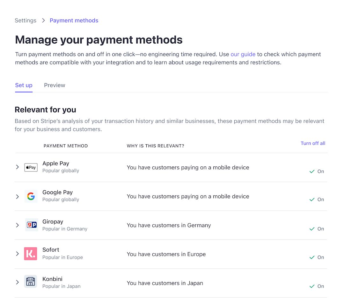Click the Turn off all link
Viewport: 345px width, 305px height.
point(313,143)
